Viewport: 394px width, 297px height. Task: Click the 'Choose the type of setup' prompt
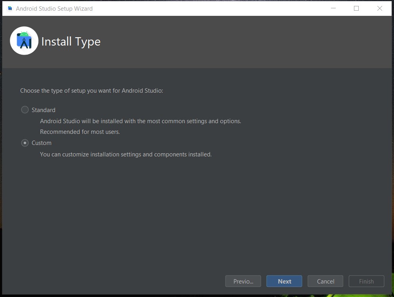pyautogui.click(x=92, y=91)
